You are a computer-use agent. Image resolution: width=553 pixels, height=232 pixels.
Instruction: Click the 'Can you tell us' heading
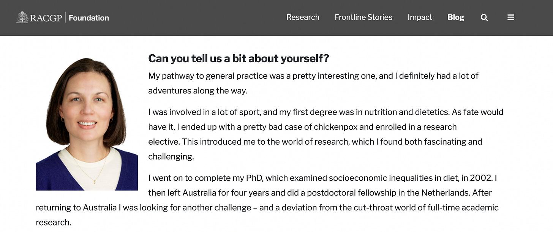[239, 58]
